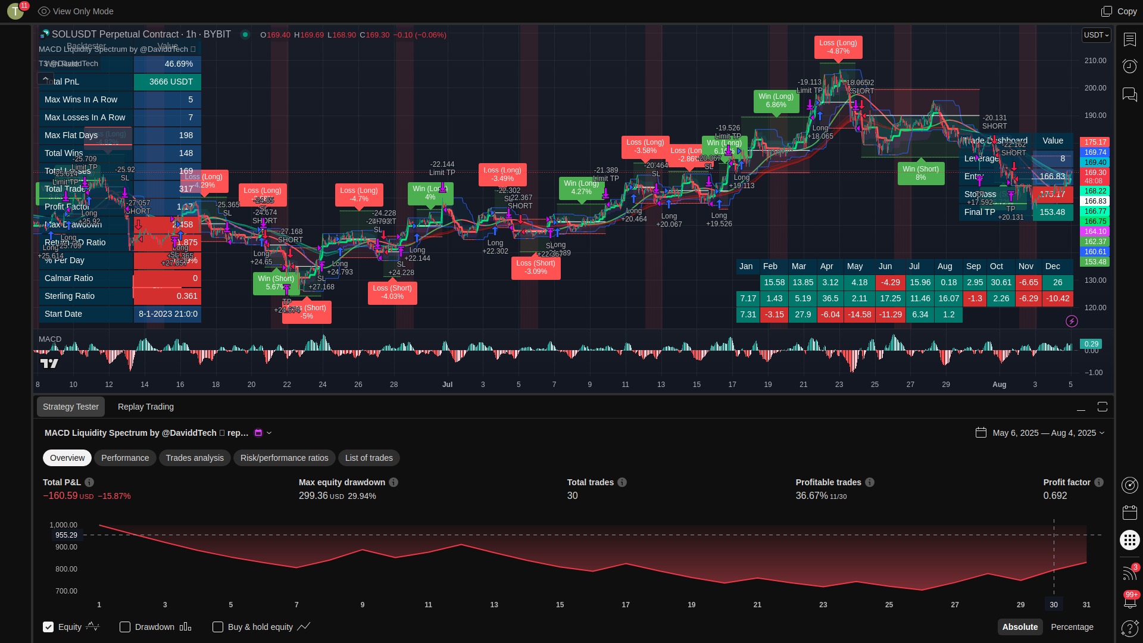This screenshot has width=1143, height=643.
Task: Show info for Total trades
Action: pyautogui.click(x=622, y=482)
